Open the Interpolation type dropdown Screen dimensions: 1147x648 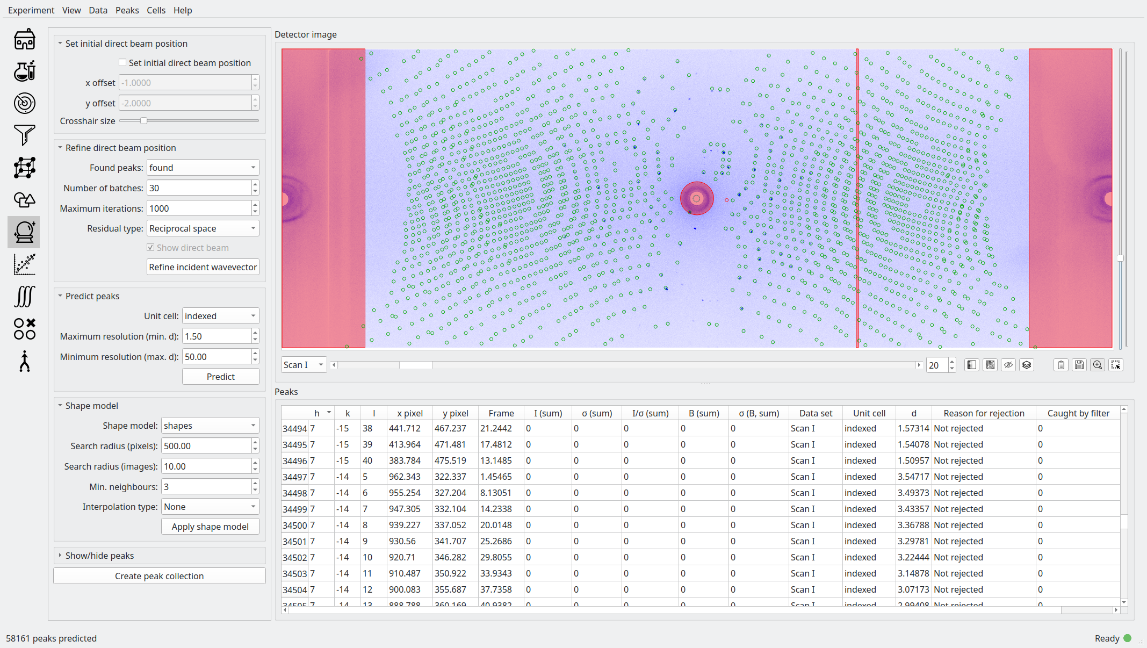pyautogui.click(x=210, y=507)
